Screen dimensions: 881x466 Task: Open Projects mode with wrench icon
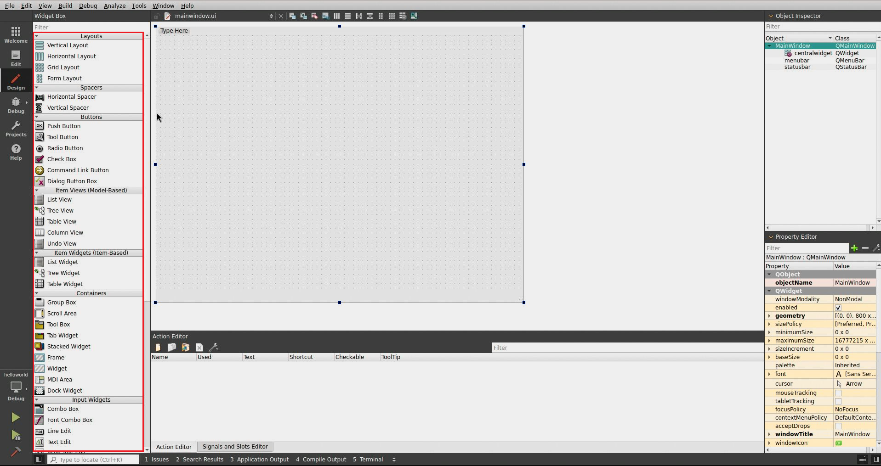(x=16, y=128)
